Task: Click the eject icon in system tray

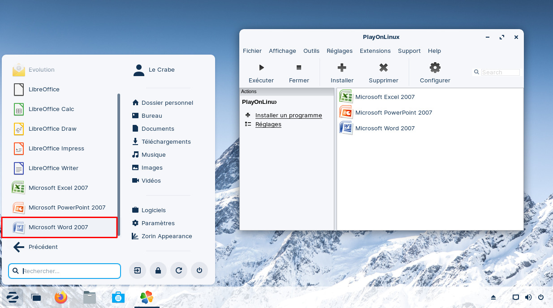Action: pyautogui.click(x=493, y=297)
